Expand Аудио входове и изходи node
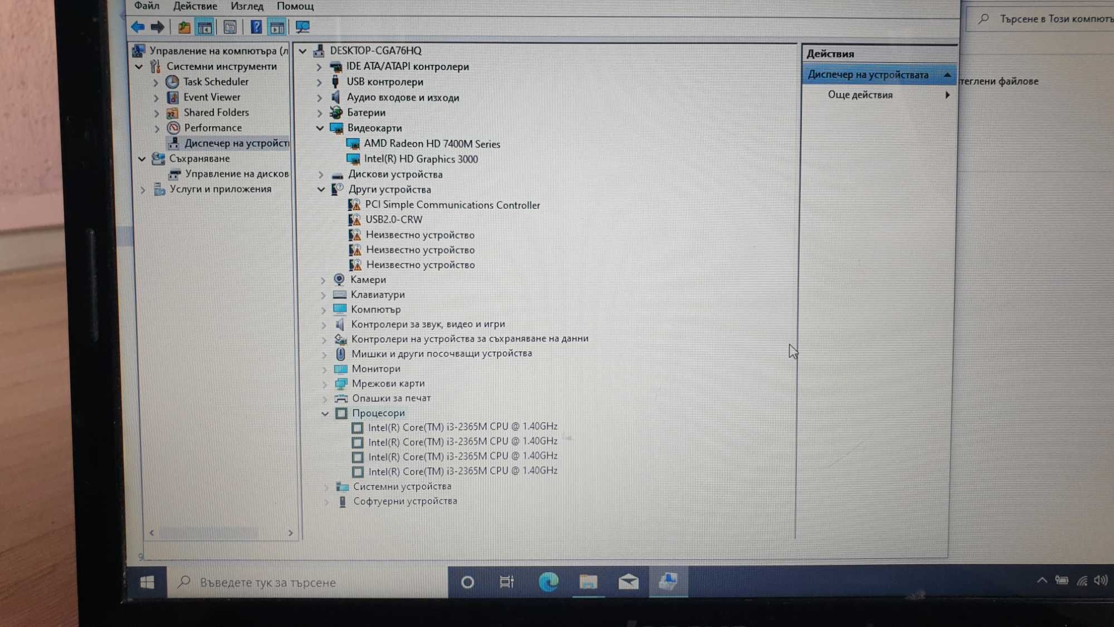Screen dimensions: 1114x627 (319, 98)
